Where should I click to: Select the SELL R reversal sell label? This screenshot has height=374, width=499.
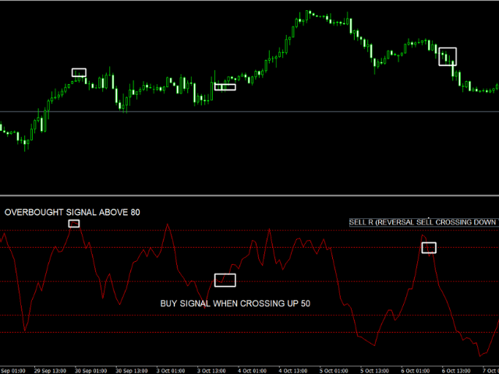pyautogui.click(x=423, y=222)
